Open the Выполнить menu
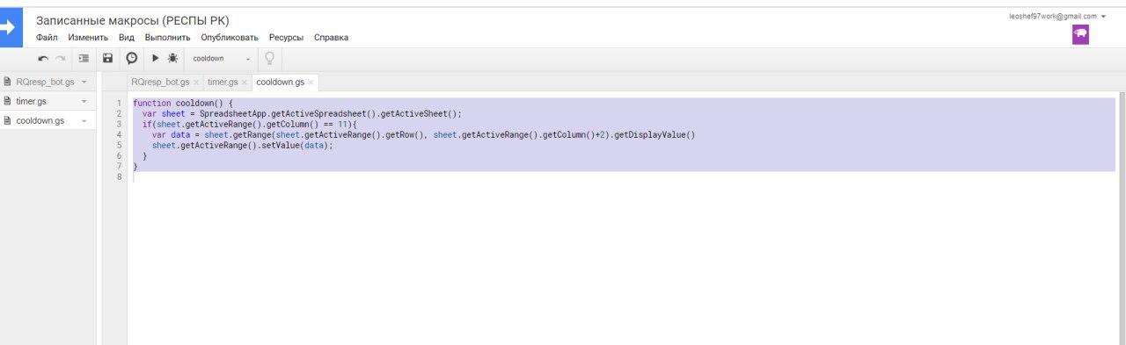Screen dimensions: 1126x345 pyautogui.click(x=167, y=38)
